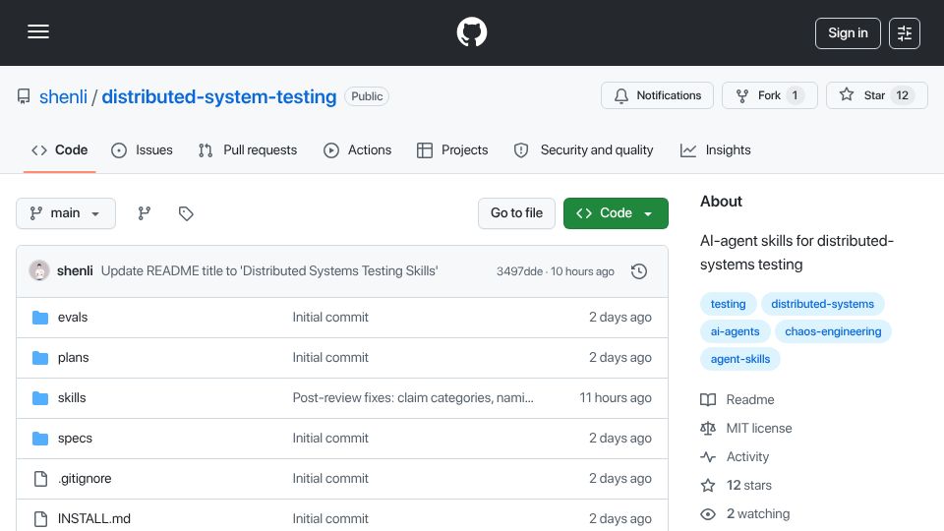
Task: View branches via branch icon
Action: tap(144, 213)
